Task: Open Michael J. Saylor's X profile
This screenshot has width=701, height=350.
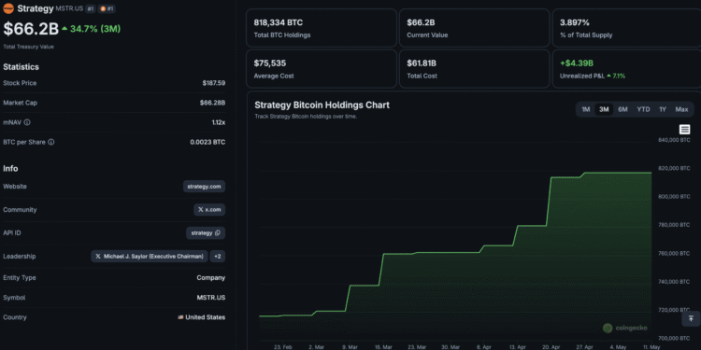Action: coord(150,257)
